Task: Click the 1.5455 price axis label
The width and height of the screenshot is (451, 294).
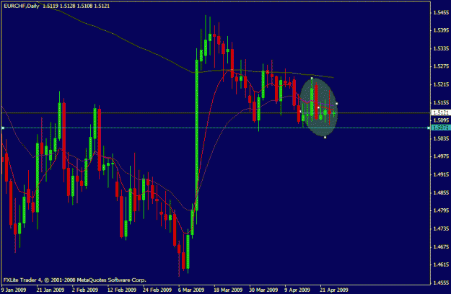Action: [x=441, y=12]
